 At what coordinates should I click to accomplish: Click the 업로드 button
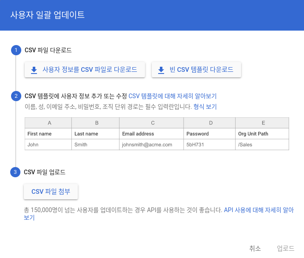(x=285, y=248)
